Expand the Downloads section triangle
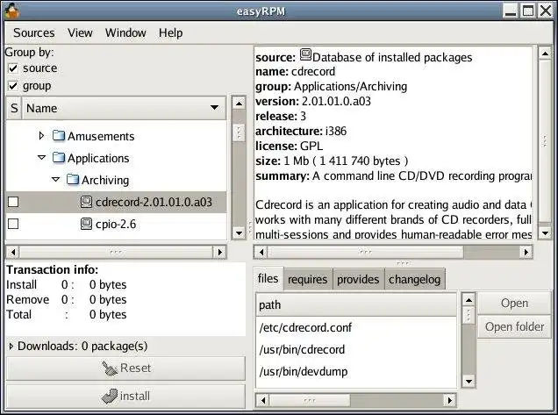Image resolution: width=558 pixels, height=415 pixels. 11,346
